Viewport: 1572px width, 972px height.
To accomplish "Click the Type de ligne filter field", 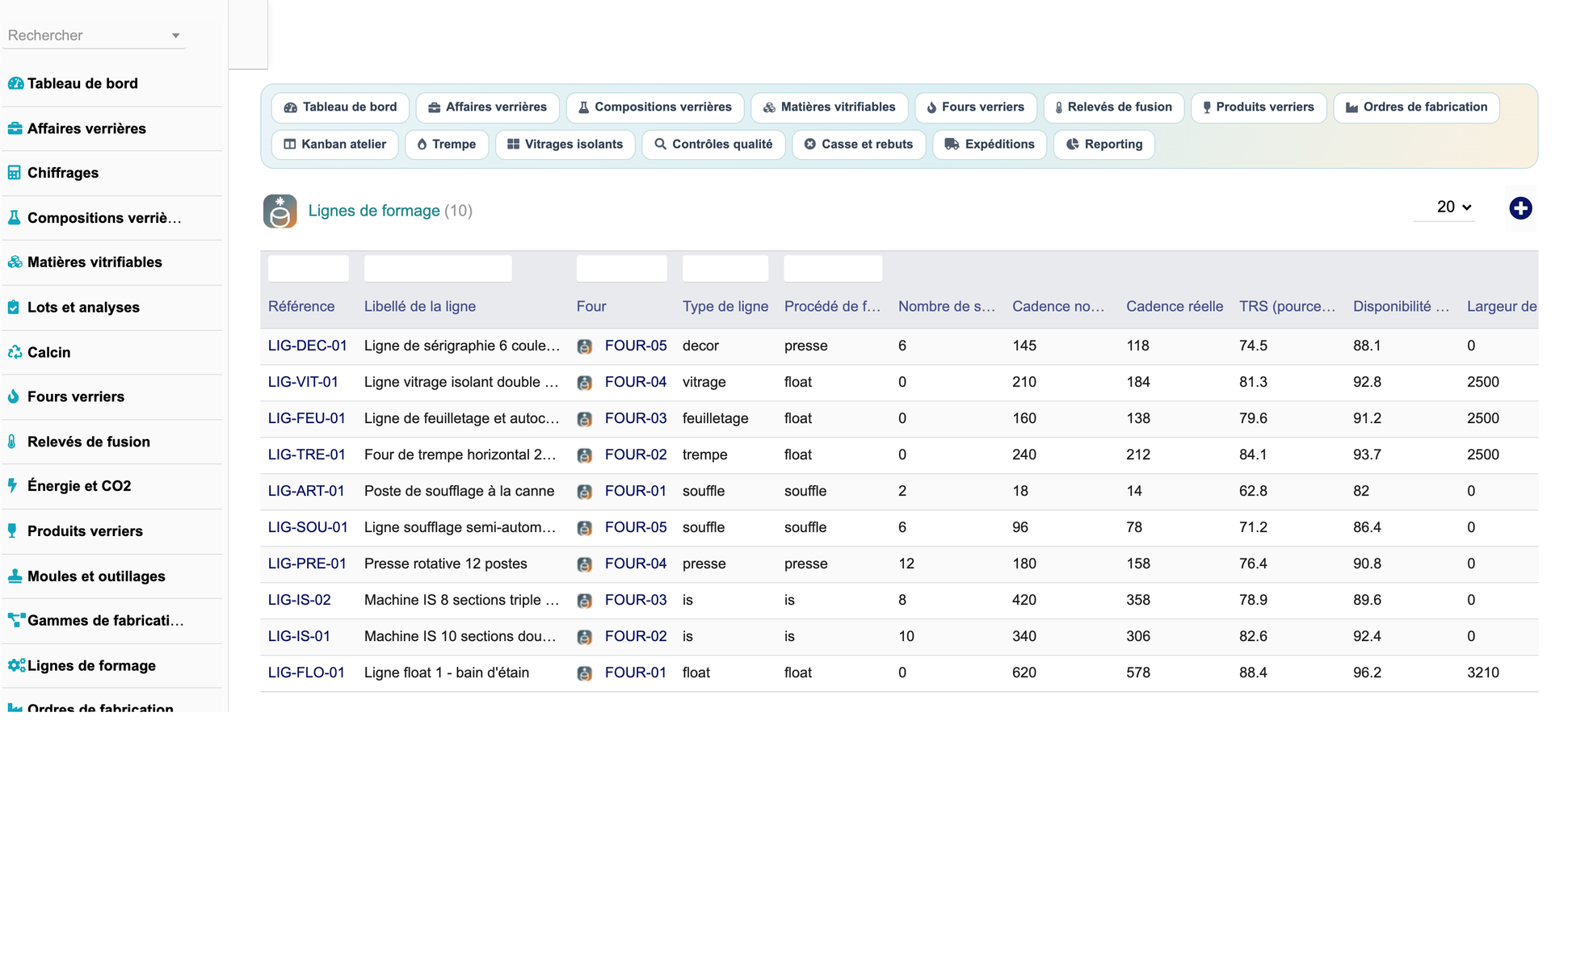I will pos(725,268).
